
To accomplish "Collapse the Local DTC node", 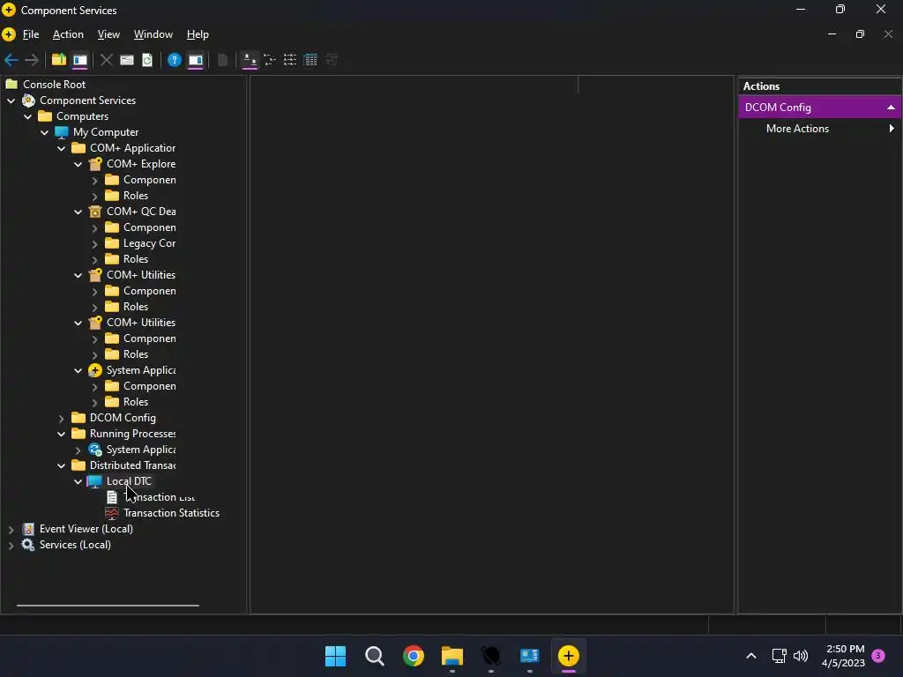I will pos(78,482).
